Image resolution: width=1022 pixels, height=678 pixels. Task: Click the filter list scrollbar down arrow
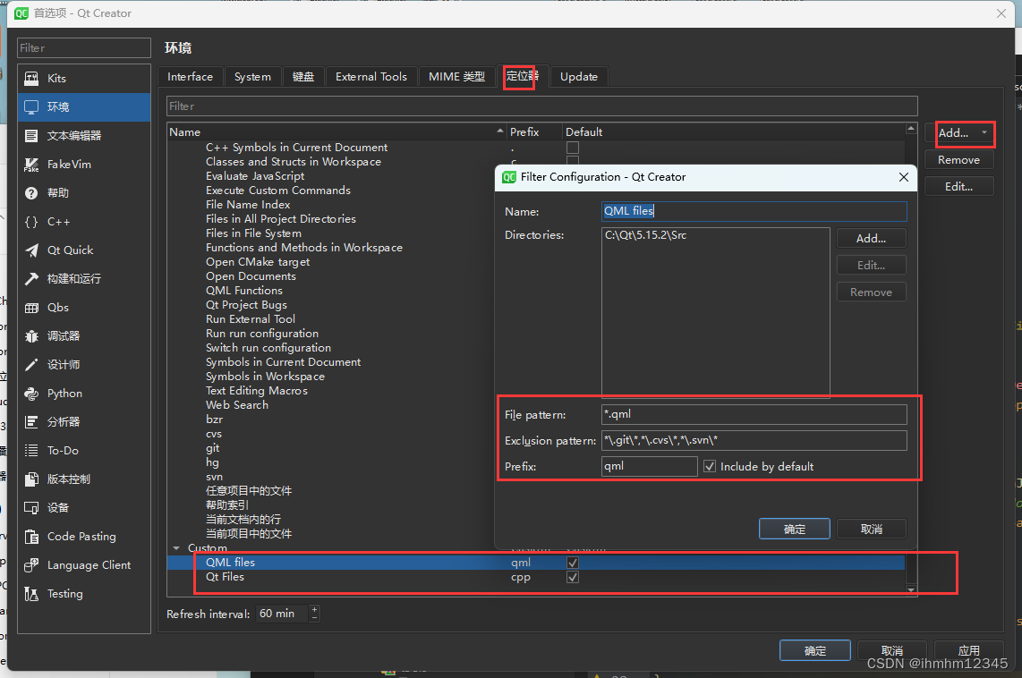[x=910, y=589]
